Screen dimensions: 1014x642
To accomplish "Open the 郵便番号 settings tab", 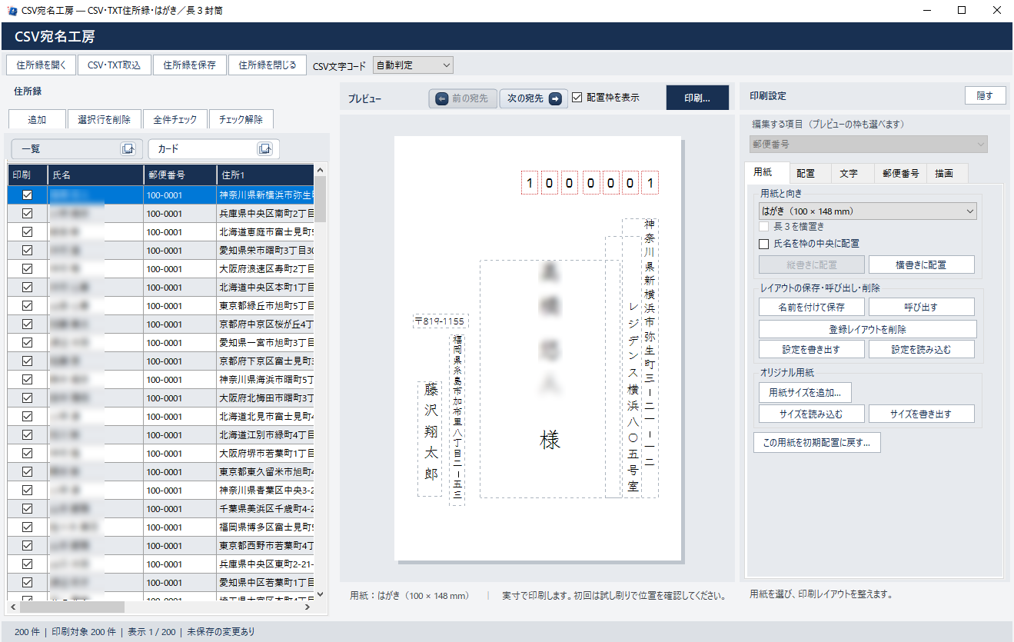I will [900, 174].
